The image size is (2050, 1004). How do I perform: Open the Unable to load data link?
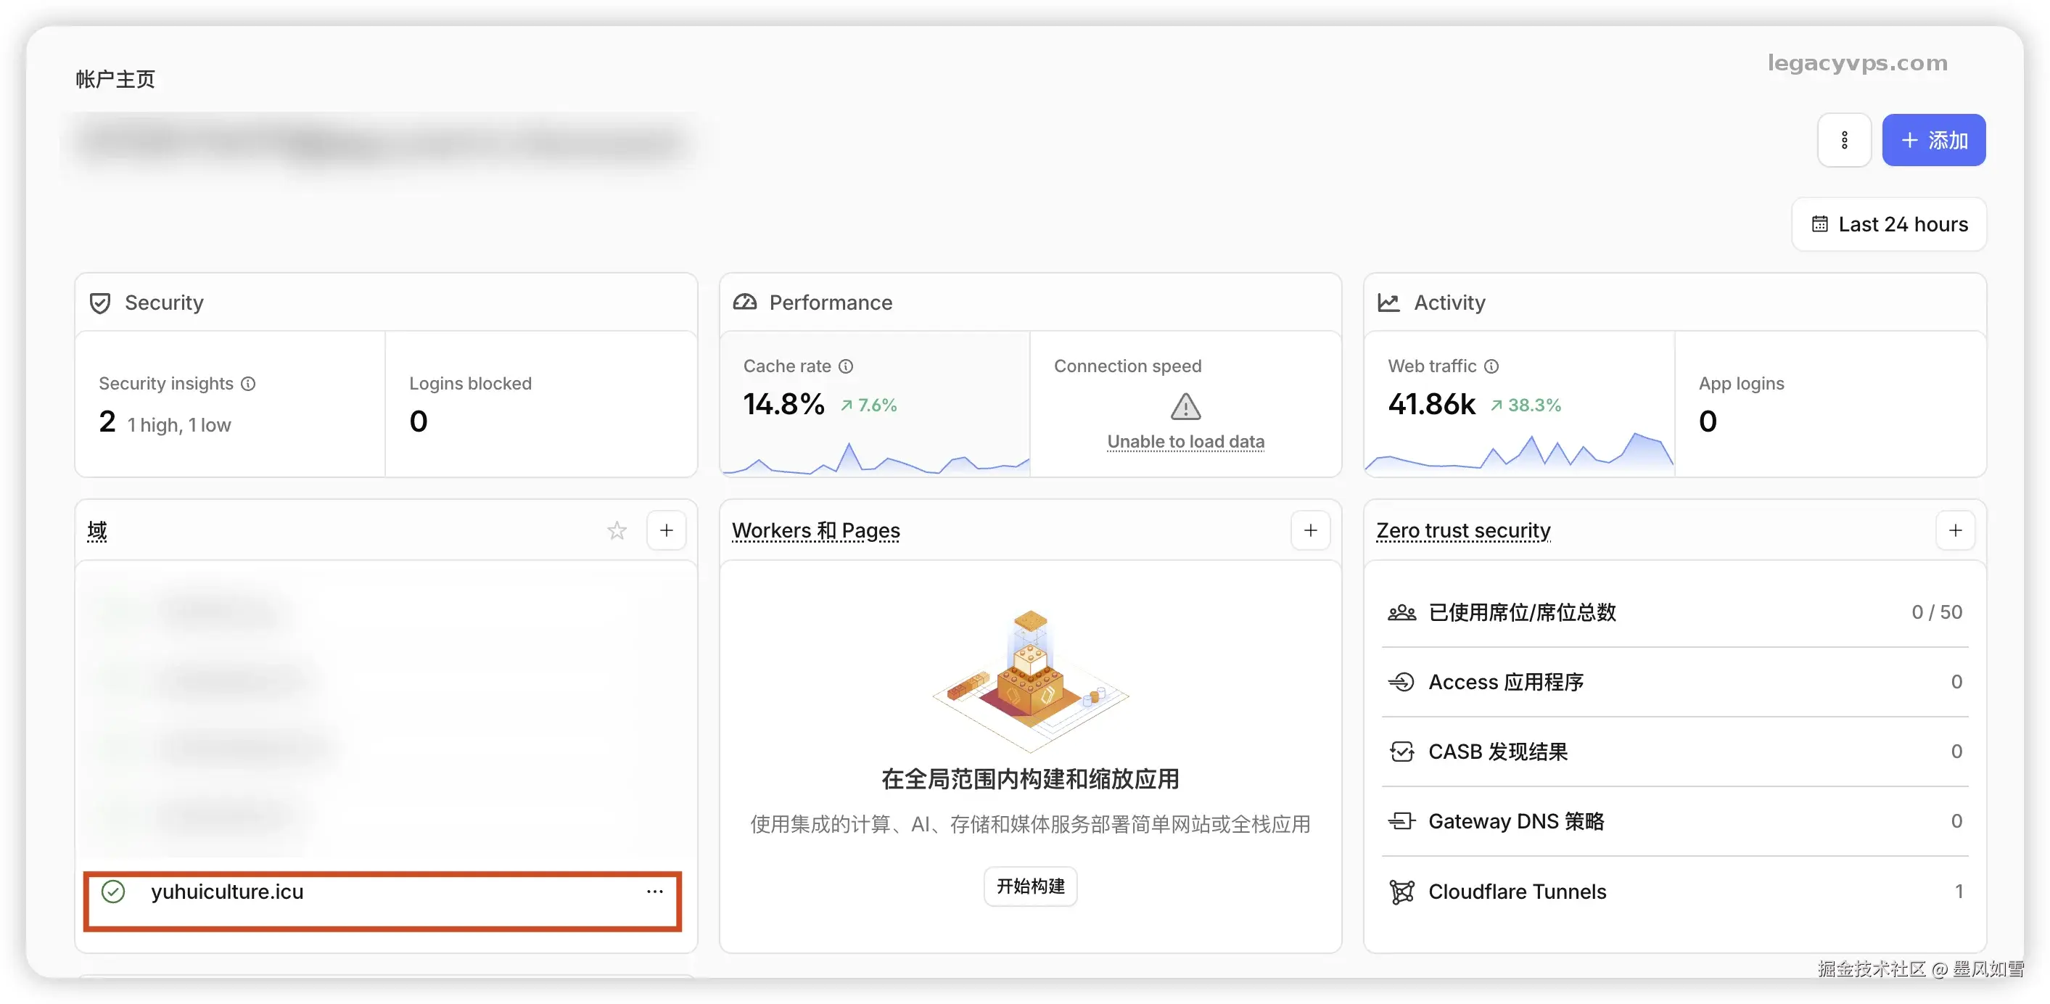pyautogui.click(x=1185, y=442)
